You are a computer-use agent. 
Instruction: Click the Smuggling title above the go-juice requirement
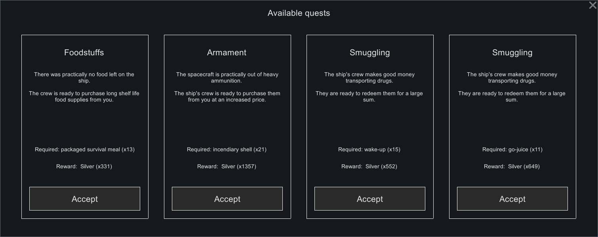(512, 53)
